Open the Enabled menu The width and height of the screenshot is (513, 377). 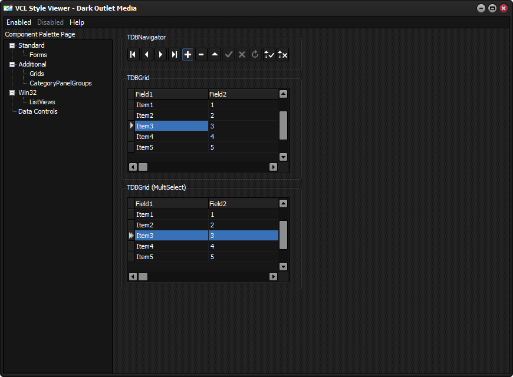[x=19, y=22]
